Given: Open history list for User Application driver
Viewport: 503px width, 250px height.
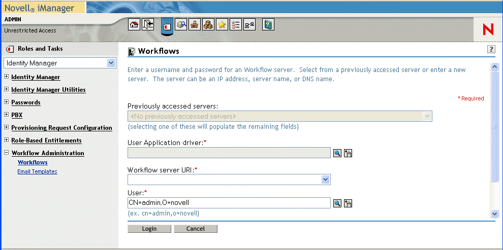Looking at the screenshot, I should (x=348, y=153).
